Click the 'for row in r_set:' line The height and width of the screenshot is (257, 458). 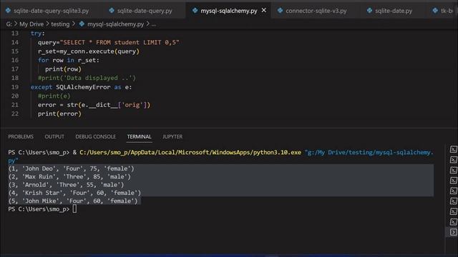click(x=69, y=60)
